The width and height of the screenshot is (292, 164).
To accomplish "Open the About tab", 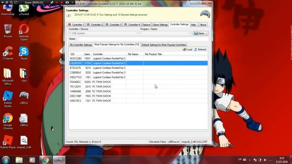I will tap(203, 25).
